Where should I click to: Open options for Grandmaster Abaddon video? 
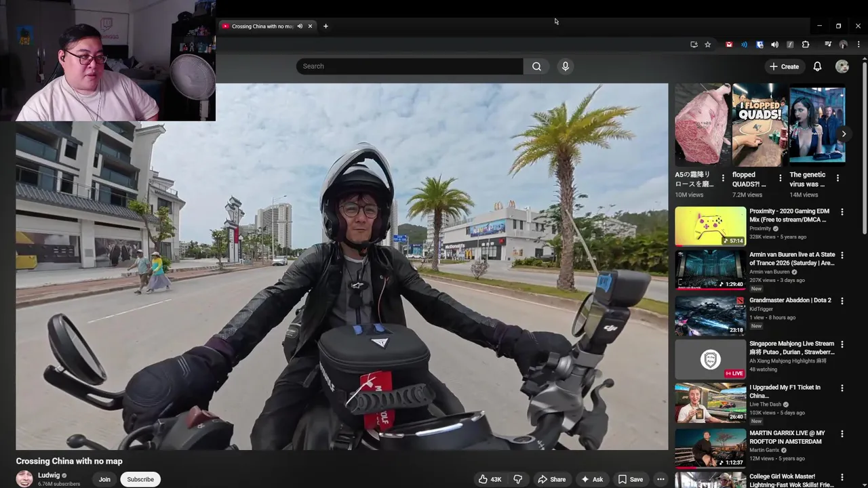842,301
